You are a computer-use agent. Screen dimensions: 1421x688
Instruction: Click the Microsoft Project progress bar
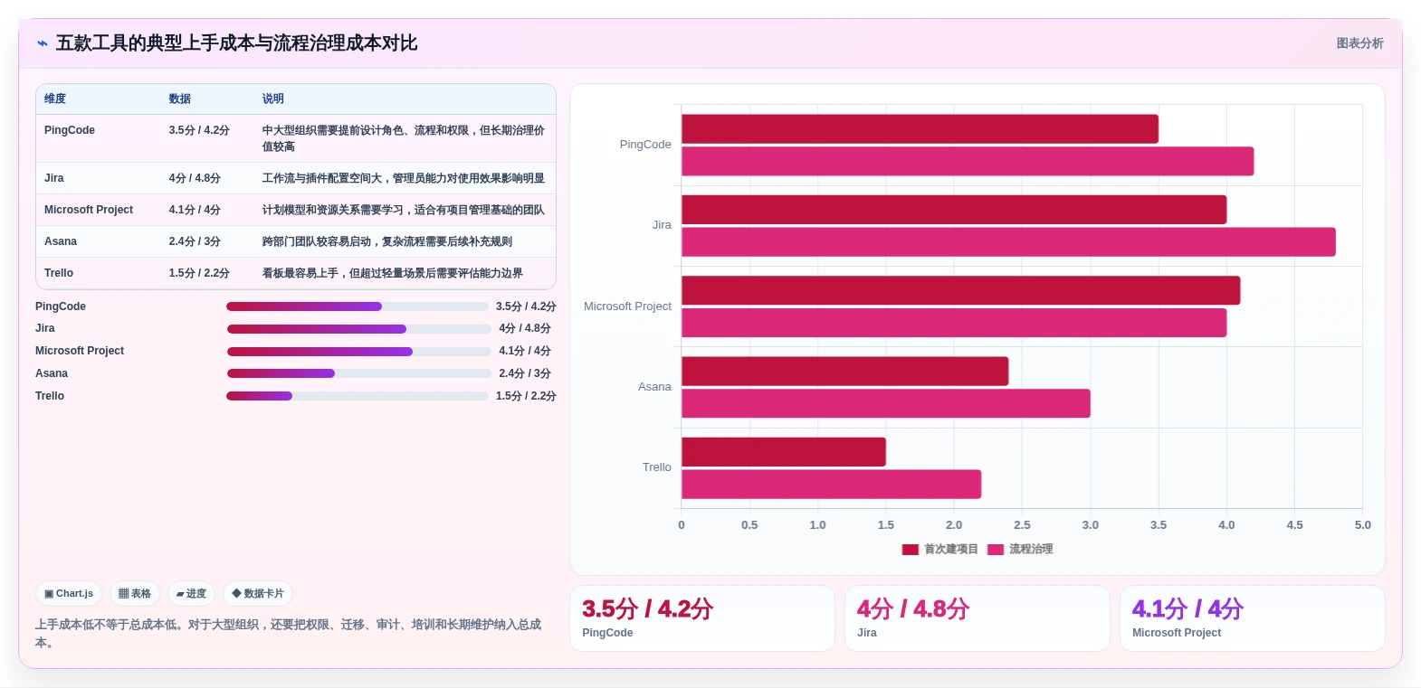pyautogui.click(x=358, y=352)
